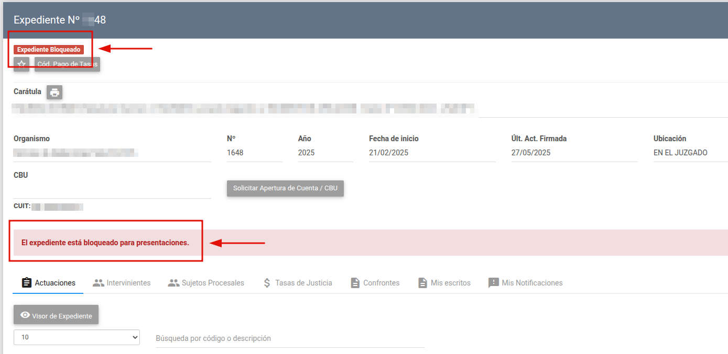The image size is (728, 354).
Task: Click the people icon beside Intervinientes
Action: coord(98,283)
